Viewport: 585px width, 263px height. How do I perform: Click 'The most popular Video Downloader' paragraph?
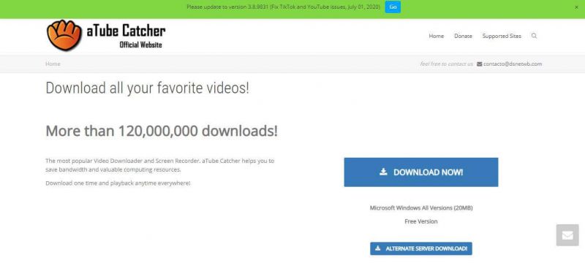pos(159,165)
